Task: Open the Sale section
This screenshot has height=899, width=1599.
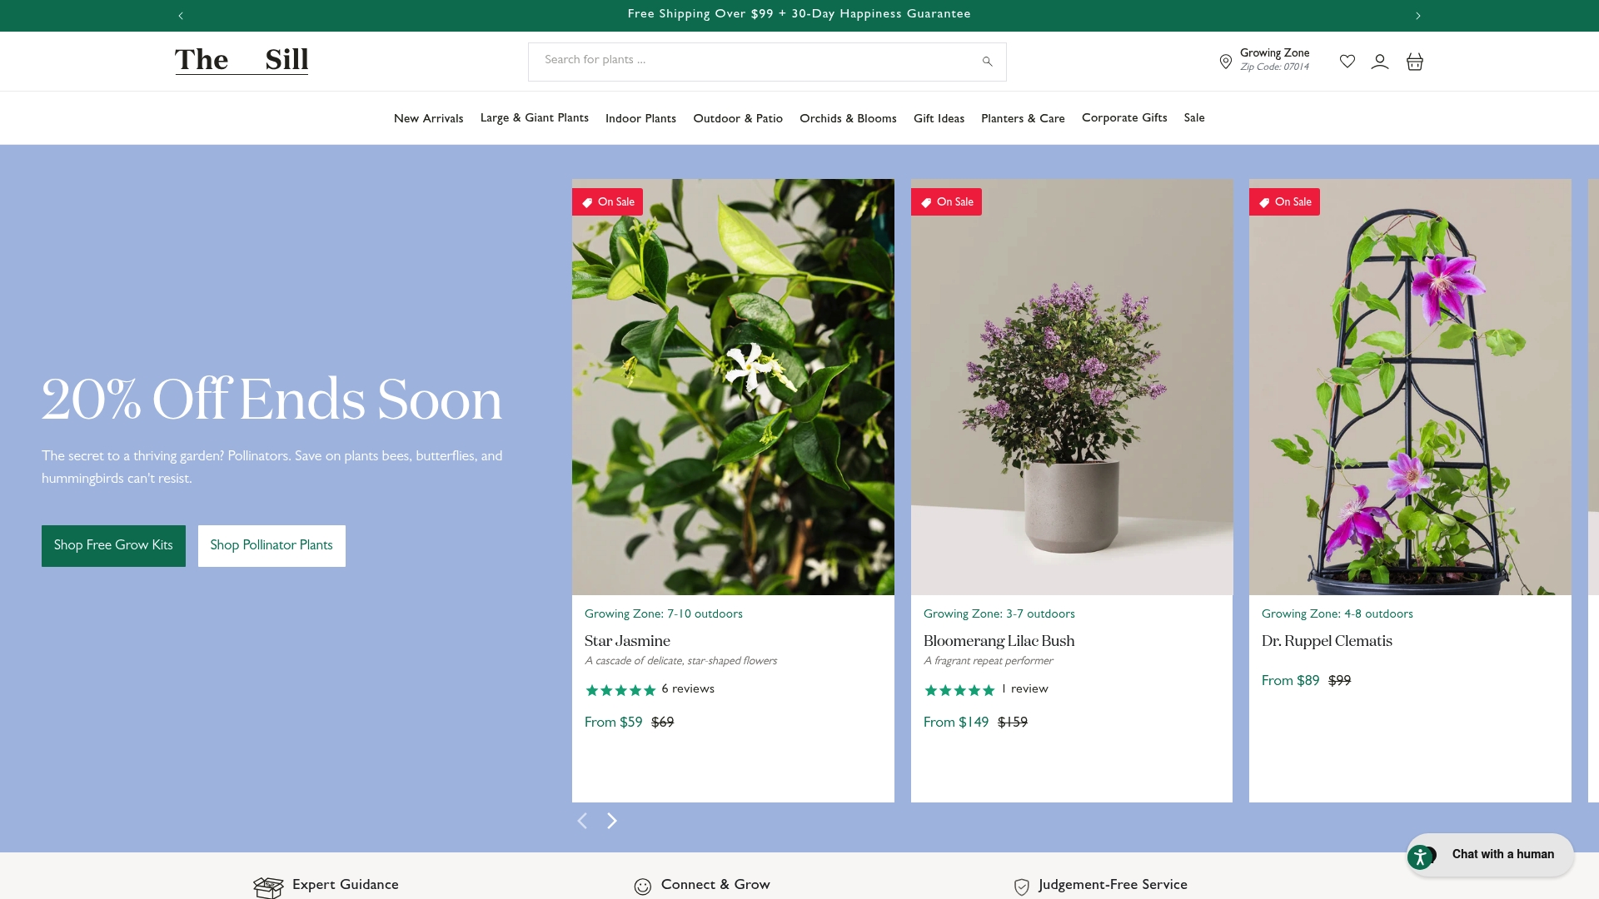Action: pos(1193,118)
